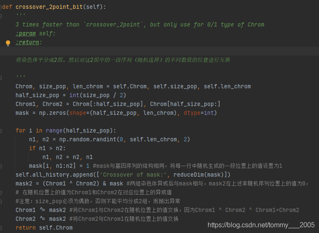Collapse the docstring at its opening quotes

click(1, 16)
